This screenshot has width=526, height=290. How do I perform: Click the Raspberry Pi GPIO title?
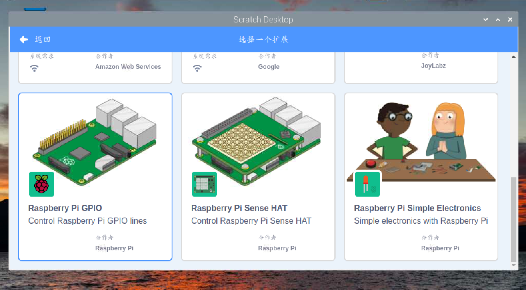tap(65, 208)
